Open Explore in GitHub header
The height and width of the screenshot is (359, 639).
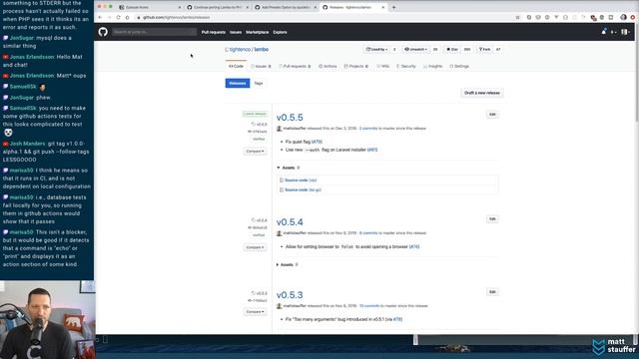pyautogui.click(x=280, y=32)
